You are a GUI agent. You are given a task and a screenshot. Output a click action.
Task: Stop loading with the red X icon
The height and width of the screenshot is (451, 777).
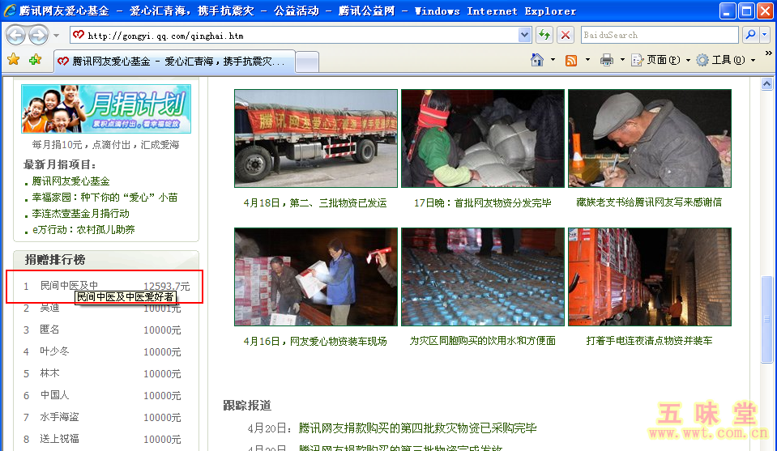coord(566,35)
